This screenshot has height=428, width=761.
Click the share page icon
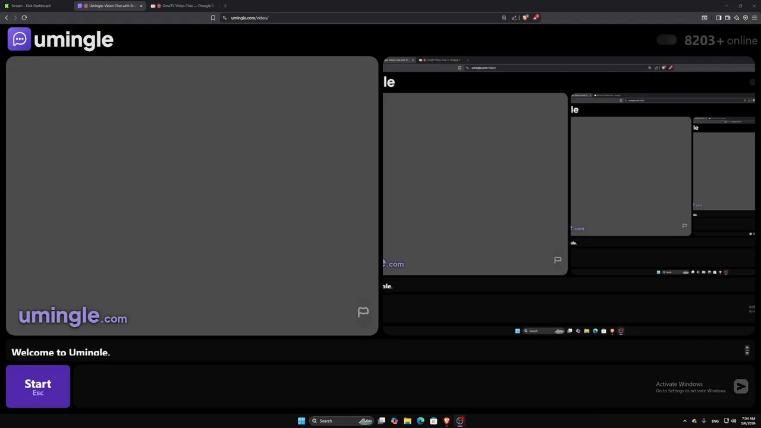click(x=514, y=18)
